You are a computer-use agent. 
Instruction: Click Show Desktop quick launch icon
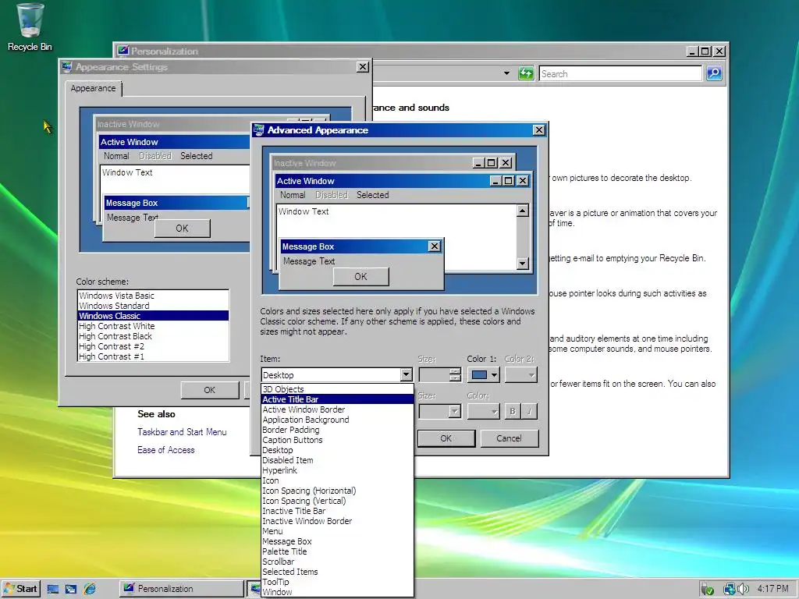click(53, 590)
